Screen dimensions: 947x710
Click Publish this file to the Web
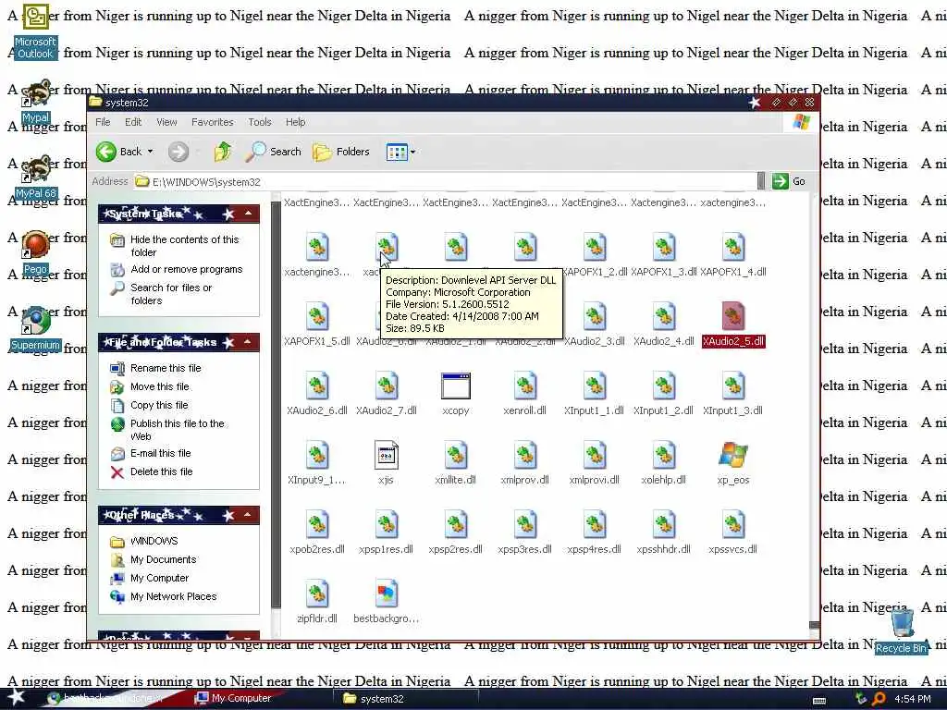177,430
